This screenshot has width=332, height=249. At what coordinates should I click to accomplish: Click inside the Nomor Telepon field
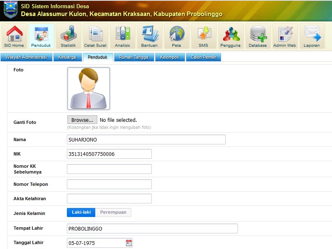[x=109, y=184]
